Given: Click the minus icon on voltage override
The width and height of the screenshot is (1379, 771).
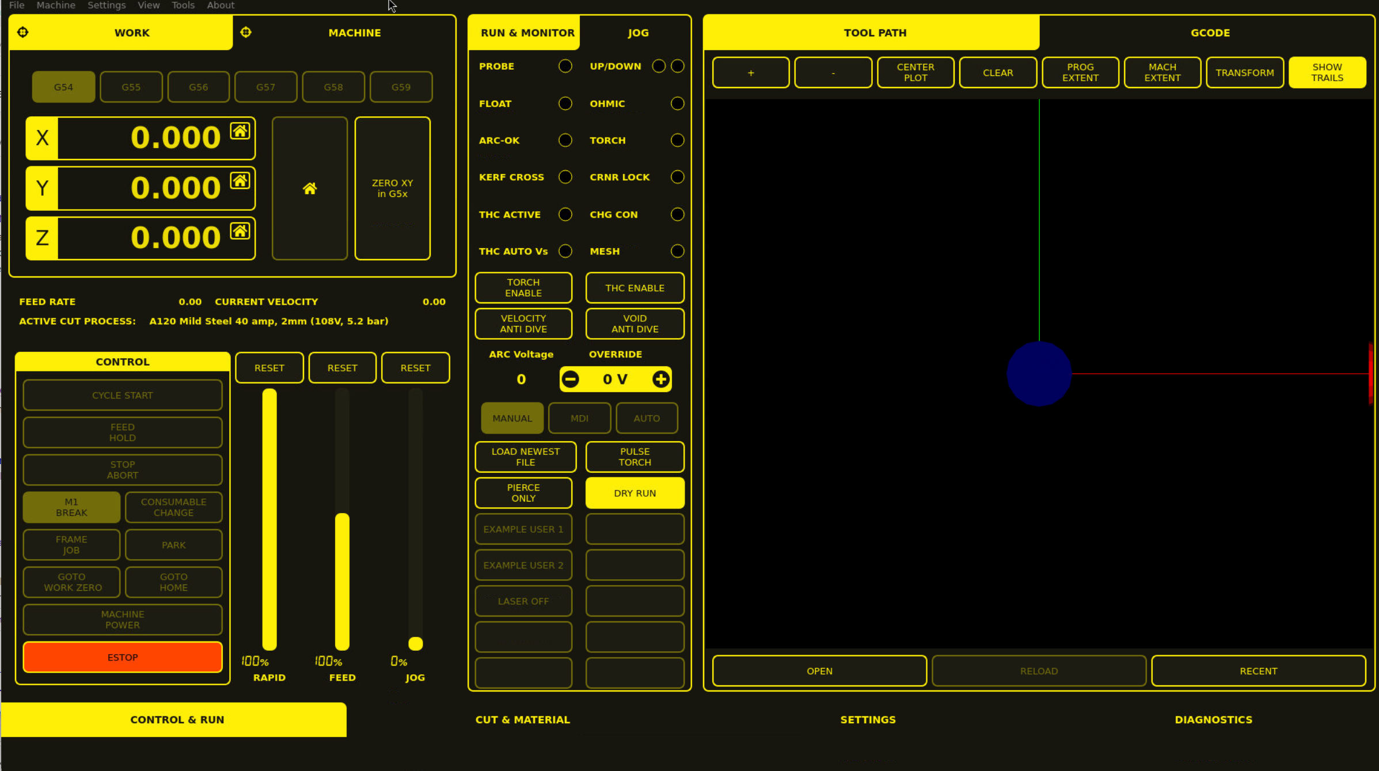Looking at the screenshot, I should point(570,379).
